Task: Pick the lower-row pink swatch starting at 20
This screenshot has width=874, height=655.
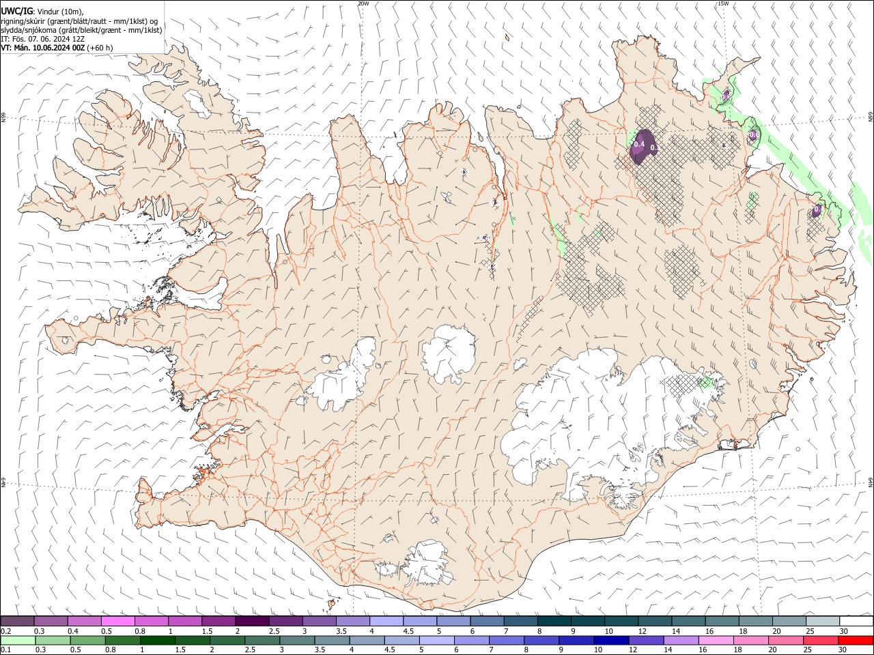Action: point(786,640)
